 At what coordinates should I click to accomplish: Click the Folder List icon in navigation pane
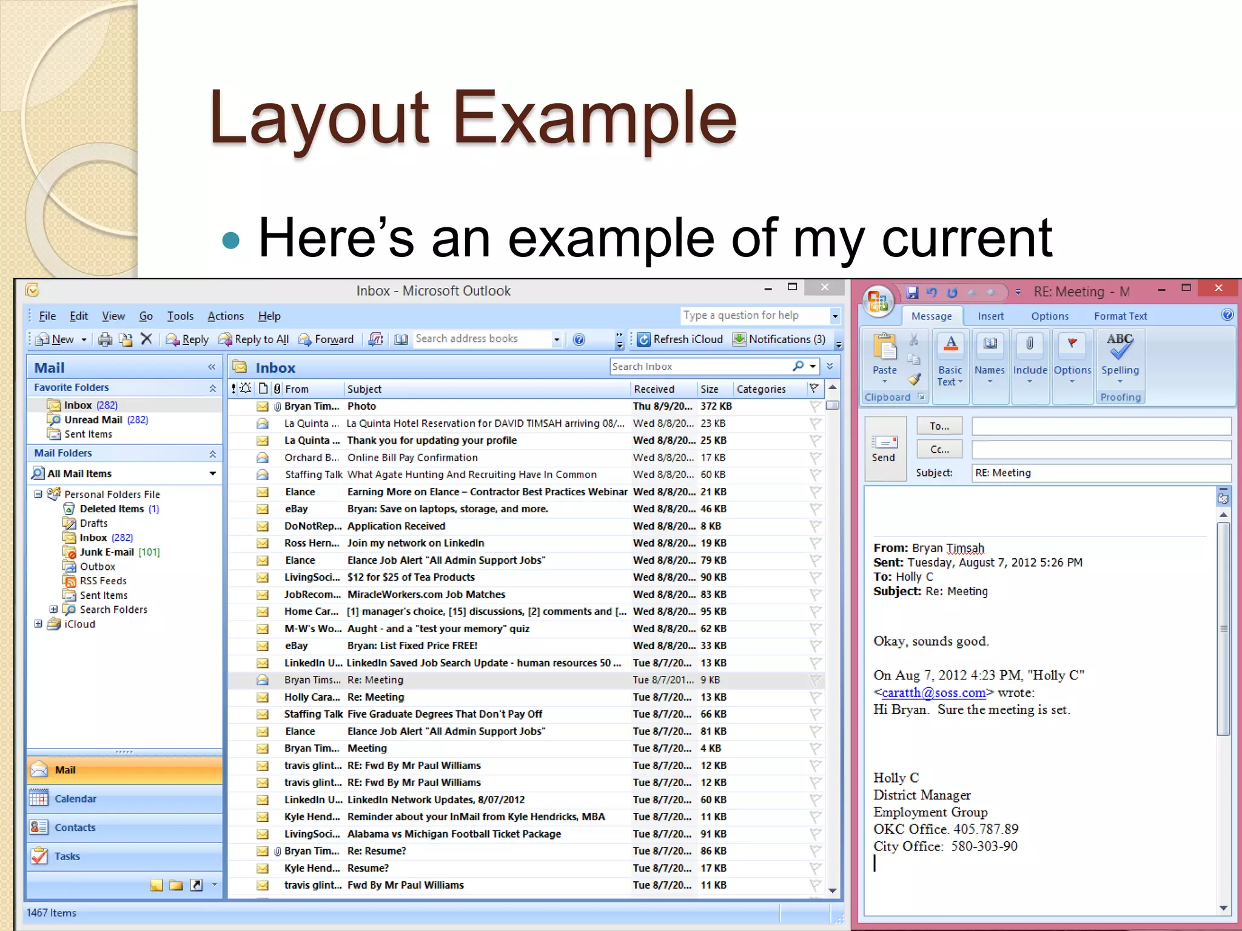[176, 886]
